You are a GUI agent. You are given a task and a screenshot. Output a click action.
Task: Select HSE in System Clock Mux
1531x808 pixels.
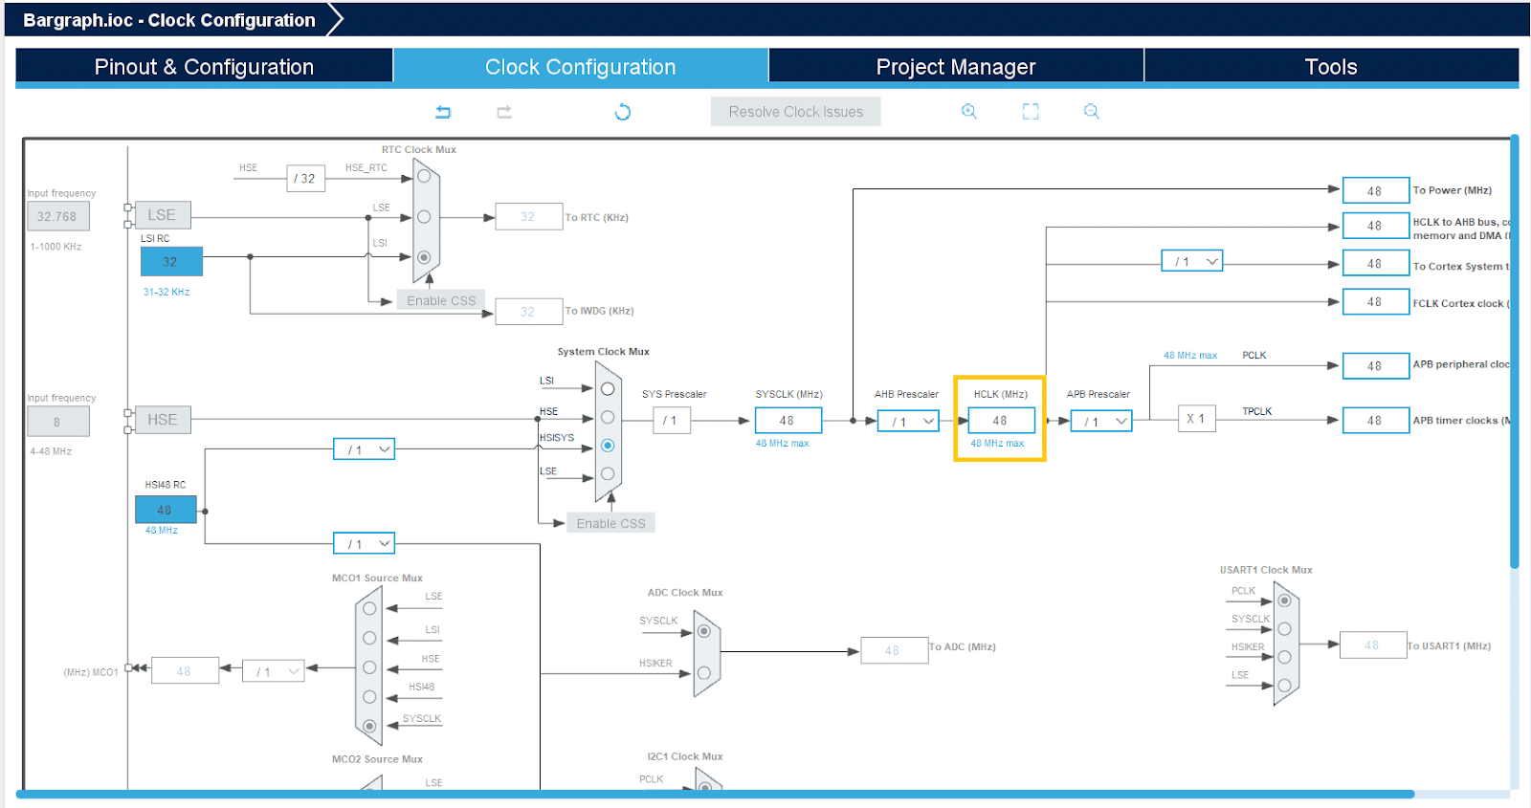(608, 418)
